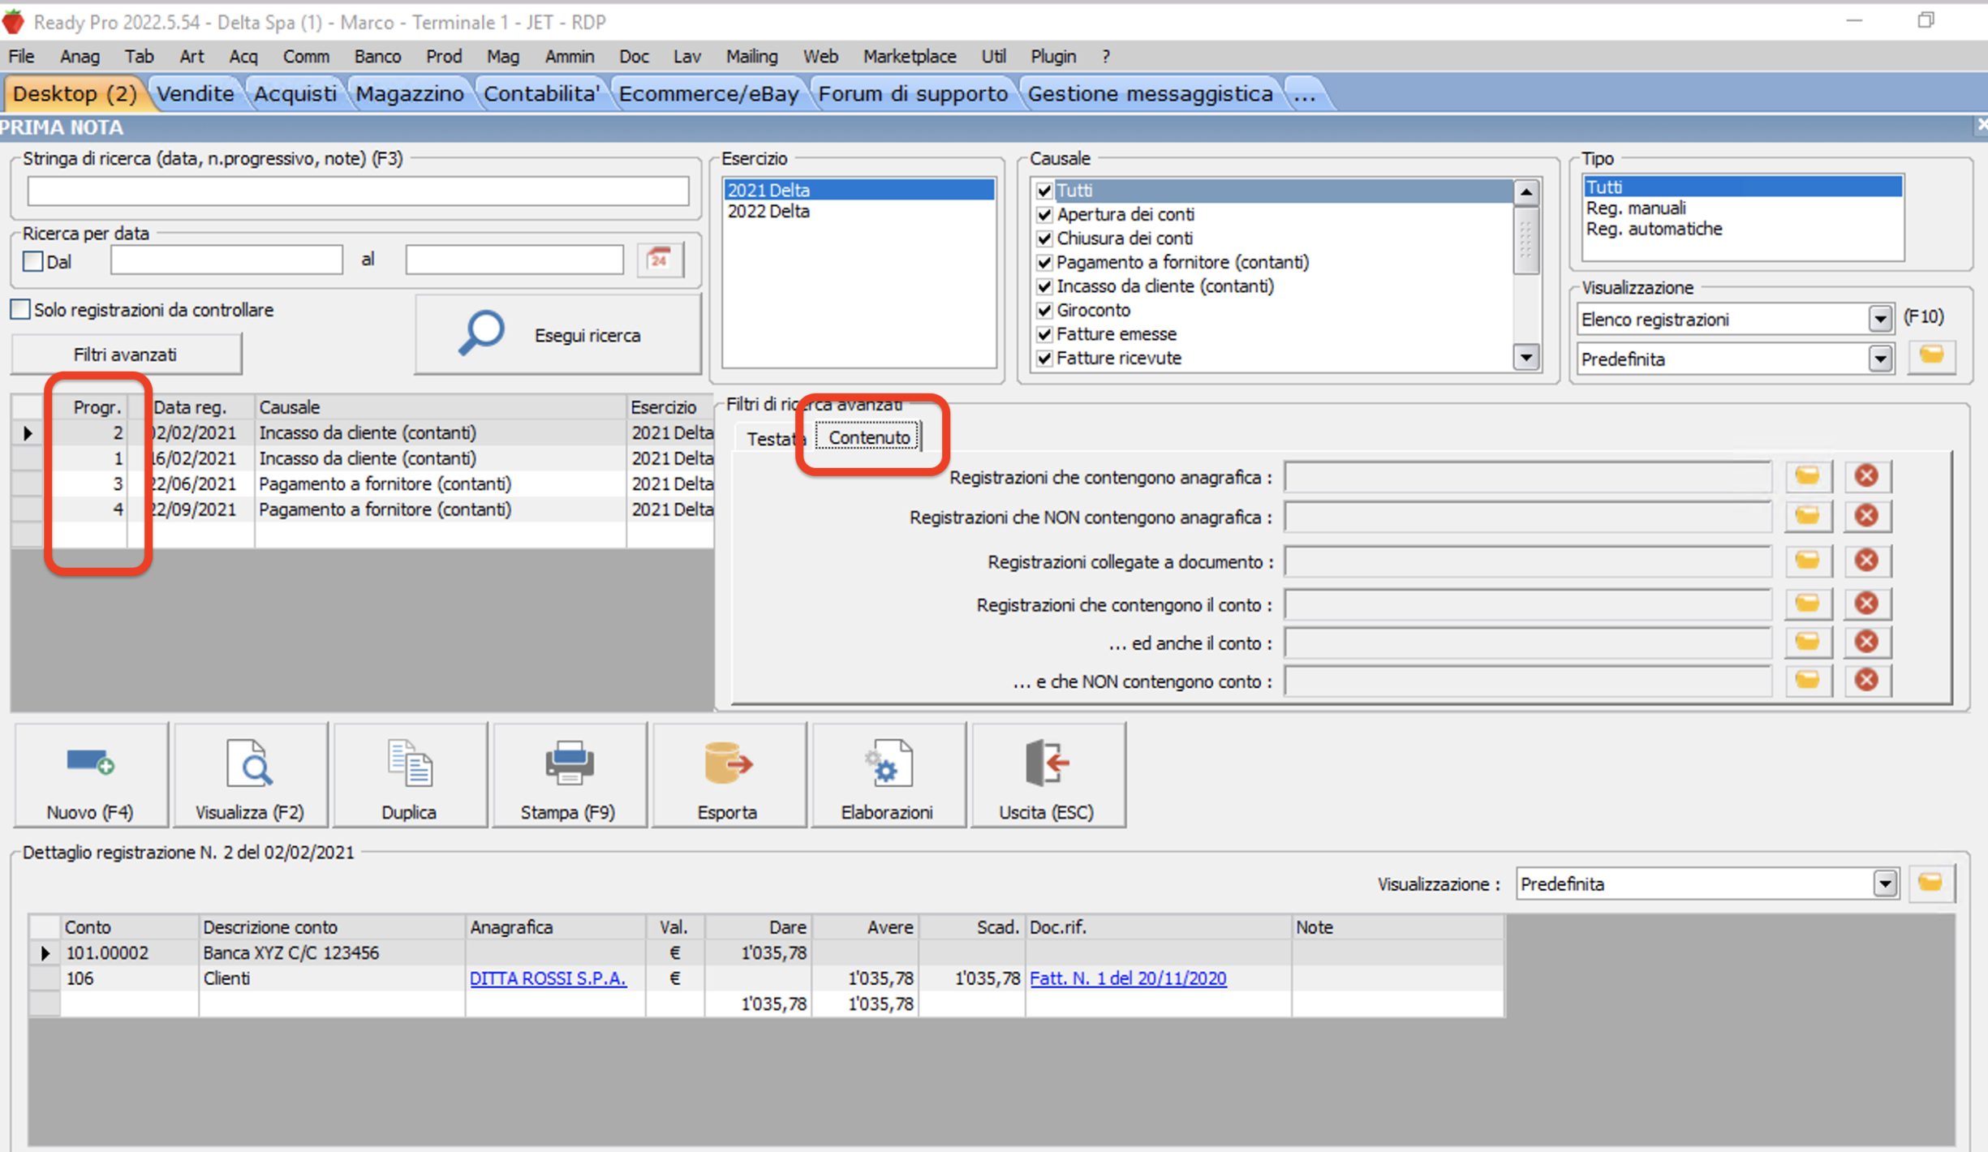Uncheck 'Giroconto' in the Causale list

click(x=1044, y=310)
